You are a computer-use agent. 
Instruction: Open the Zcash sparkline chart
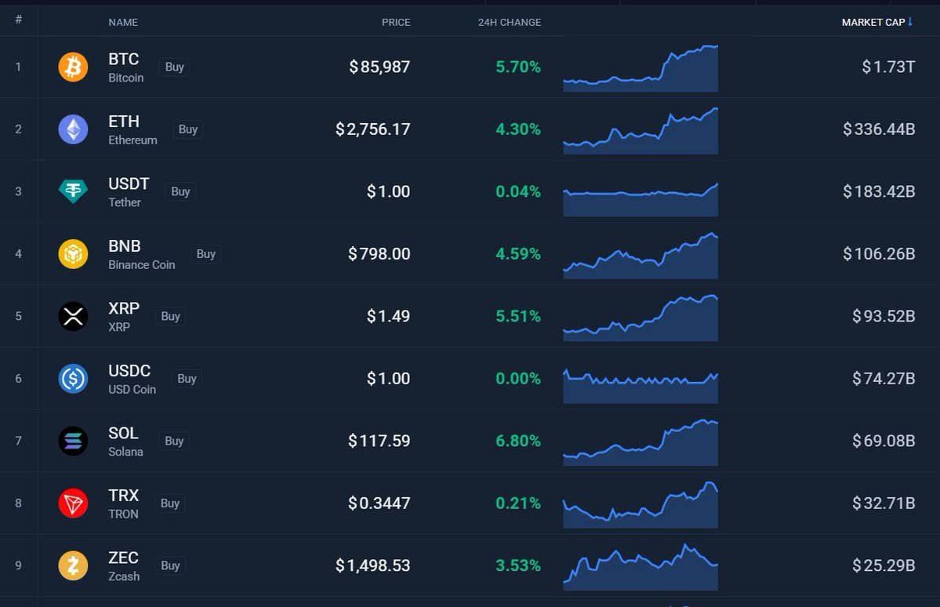coord(641,567)
